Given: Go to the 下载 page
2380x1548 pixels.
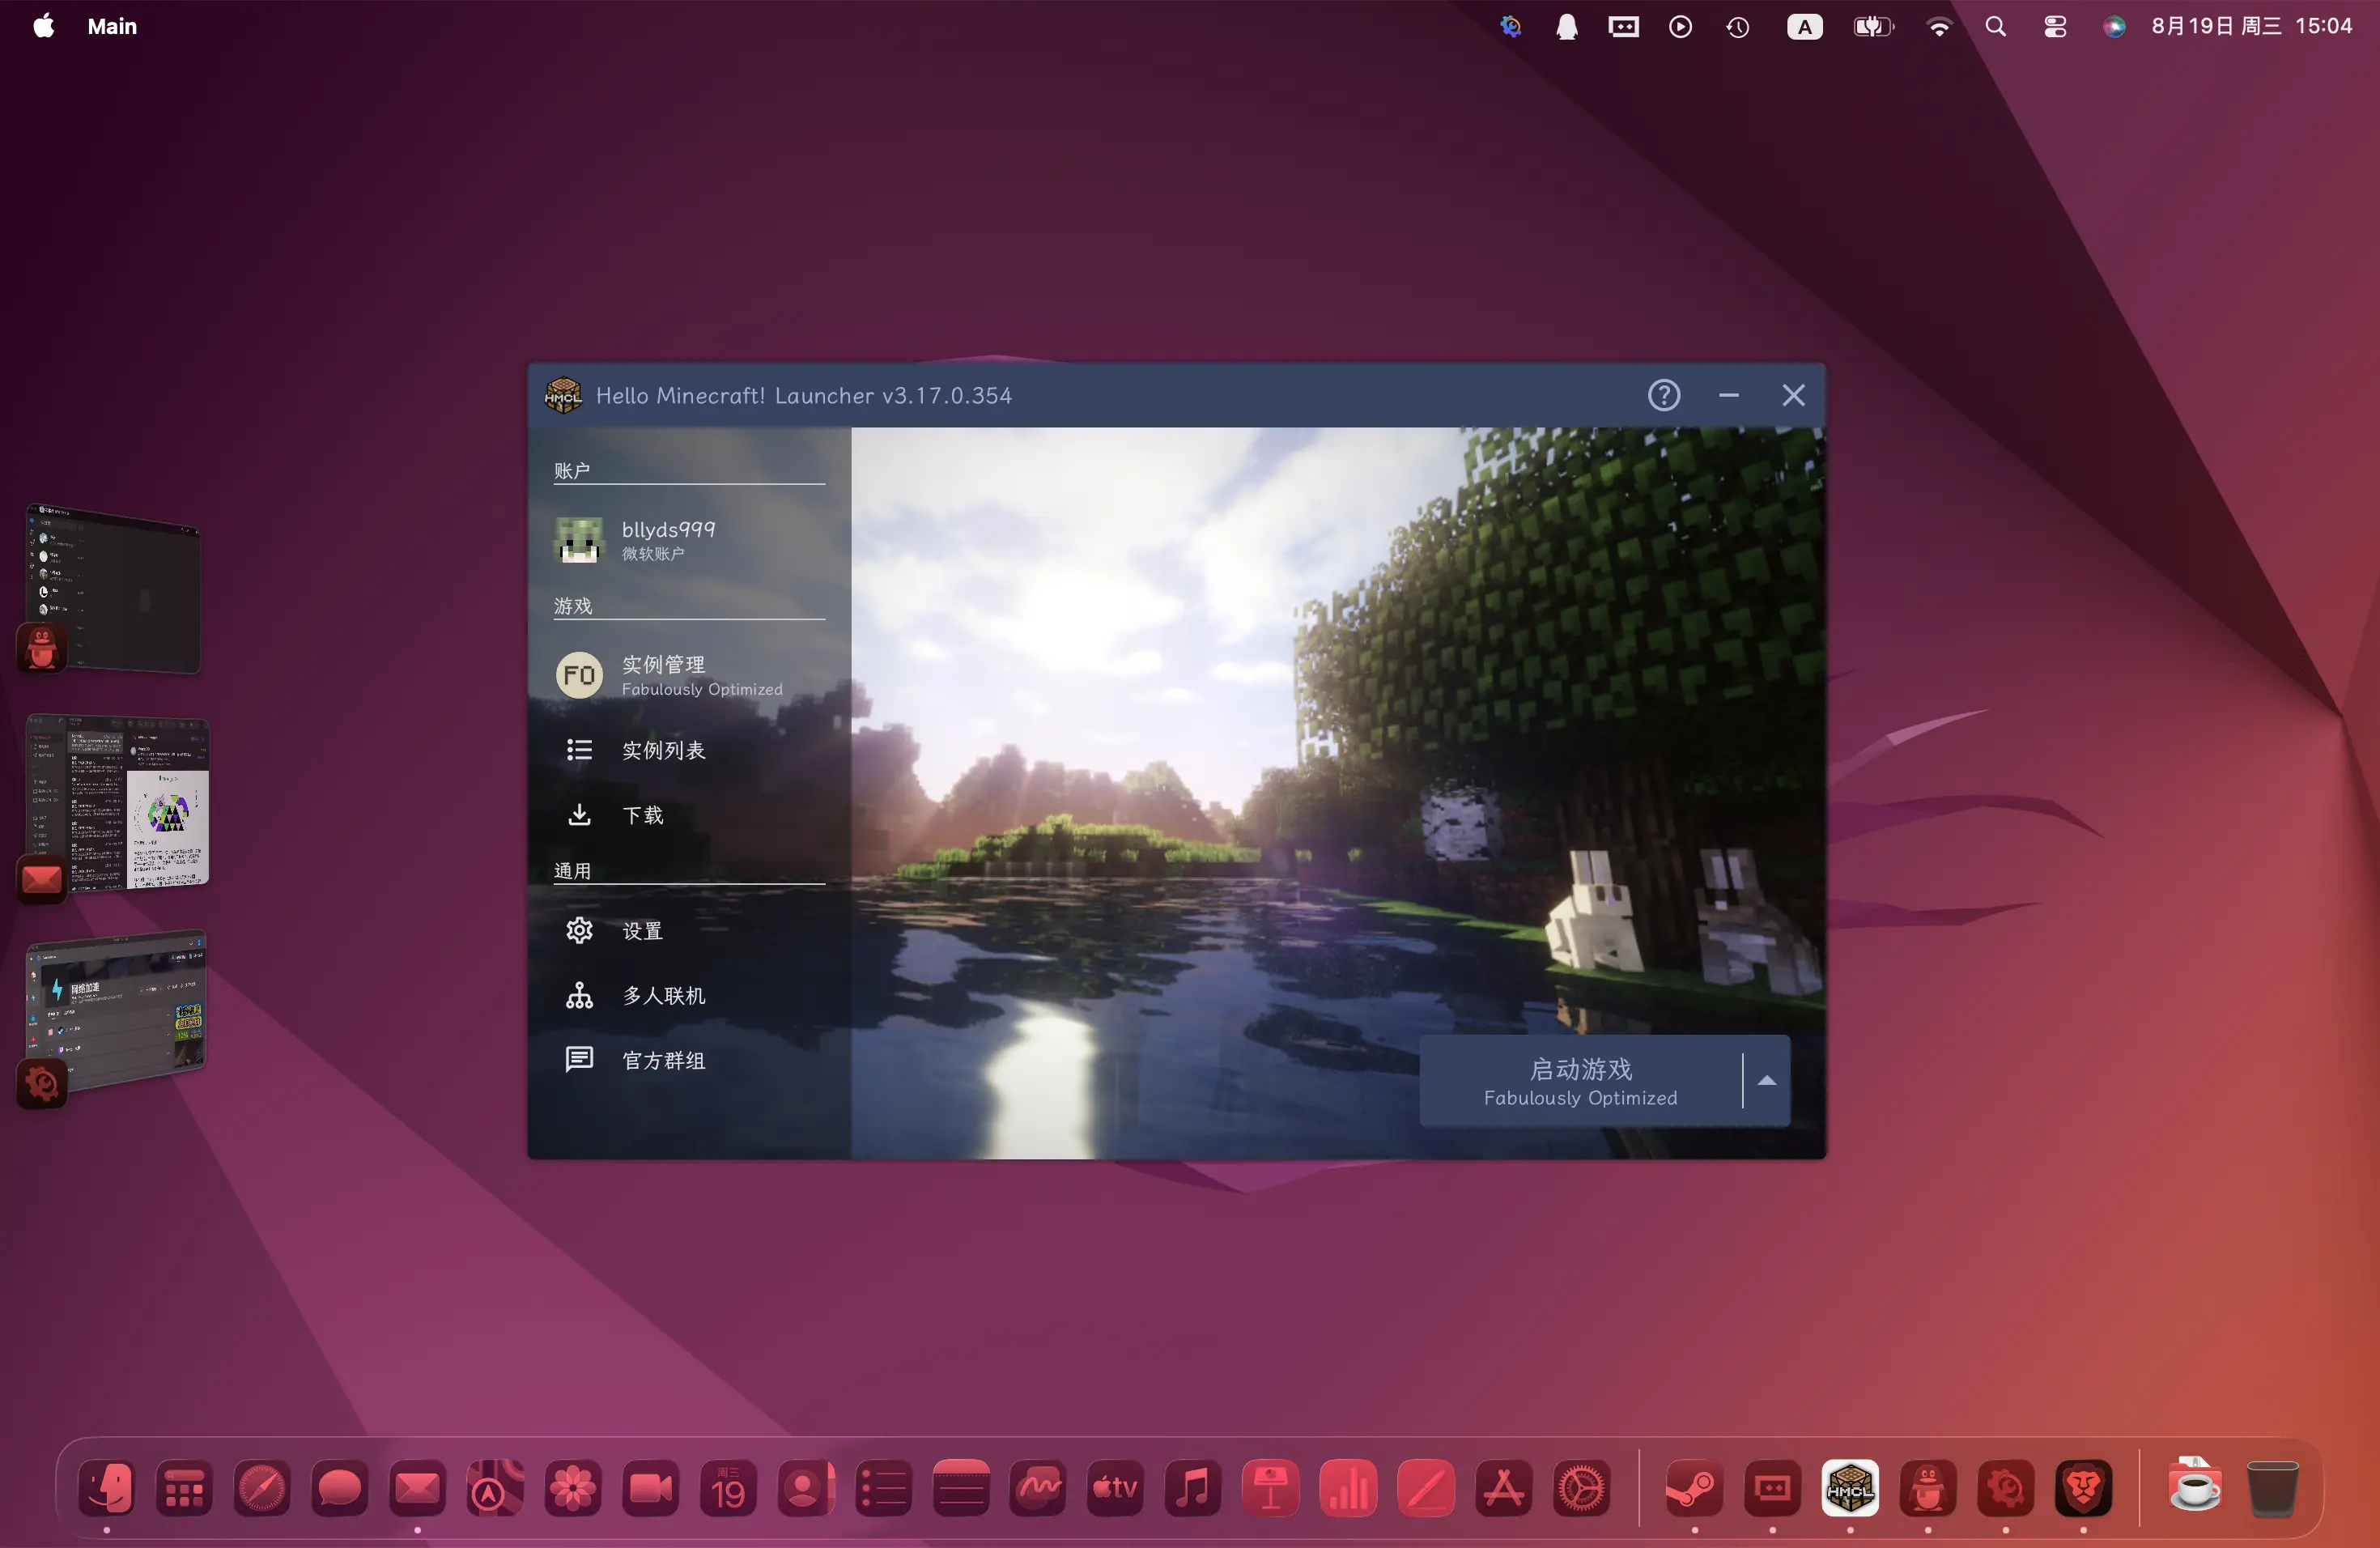Looking at the screenshot, I should click(x=689, y=815).
